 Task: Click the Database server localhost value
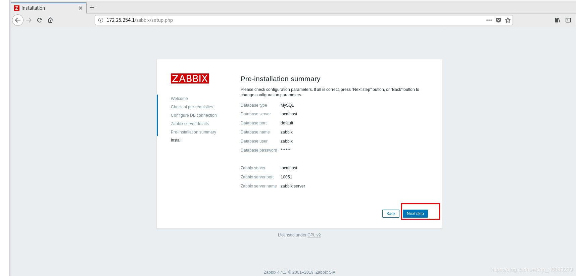pos(289,114)
